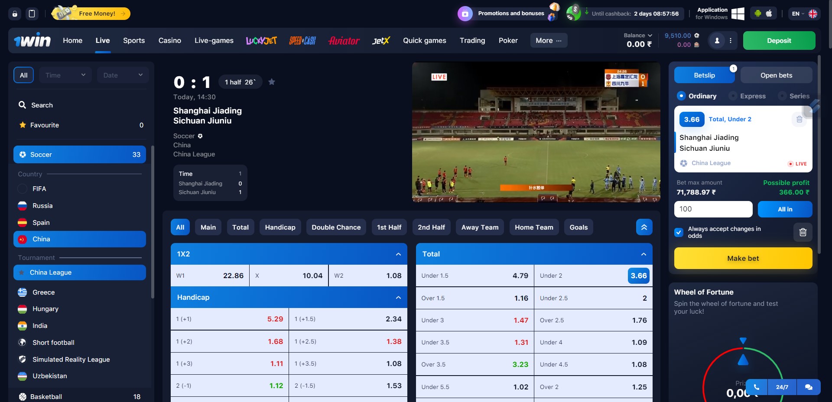832x402 pixels.
Task: Toggle Always accept changes in odds checkbox
Action: tap(679, 232)
